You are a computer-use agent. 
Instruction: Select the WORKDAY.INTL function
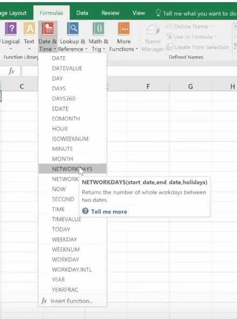[72, 269]
